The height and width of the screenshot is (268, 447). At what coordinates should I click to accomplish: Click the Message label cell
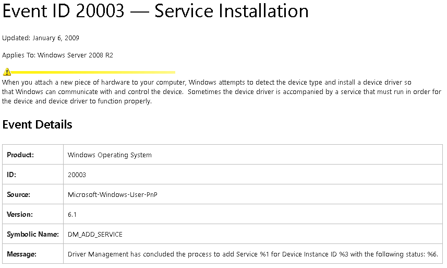click(x=22, y=254)
